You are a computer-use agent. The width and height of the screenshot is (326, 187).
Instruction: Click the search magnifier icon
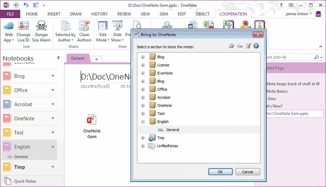[316, 57]
